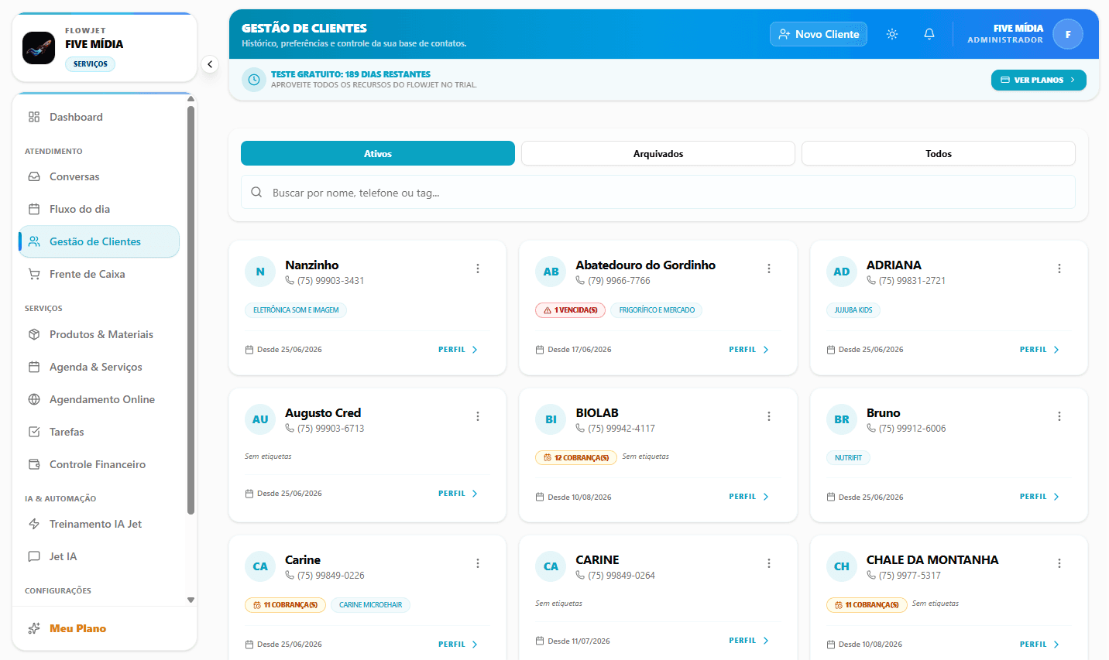Viewport: 1109px width, 660px height.
Task: Open options menu for CHALE DA MONTANHA
Action: (1059, 563)
